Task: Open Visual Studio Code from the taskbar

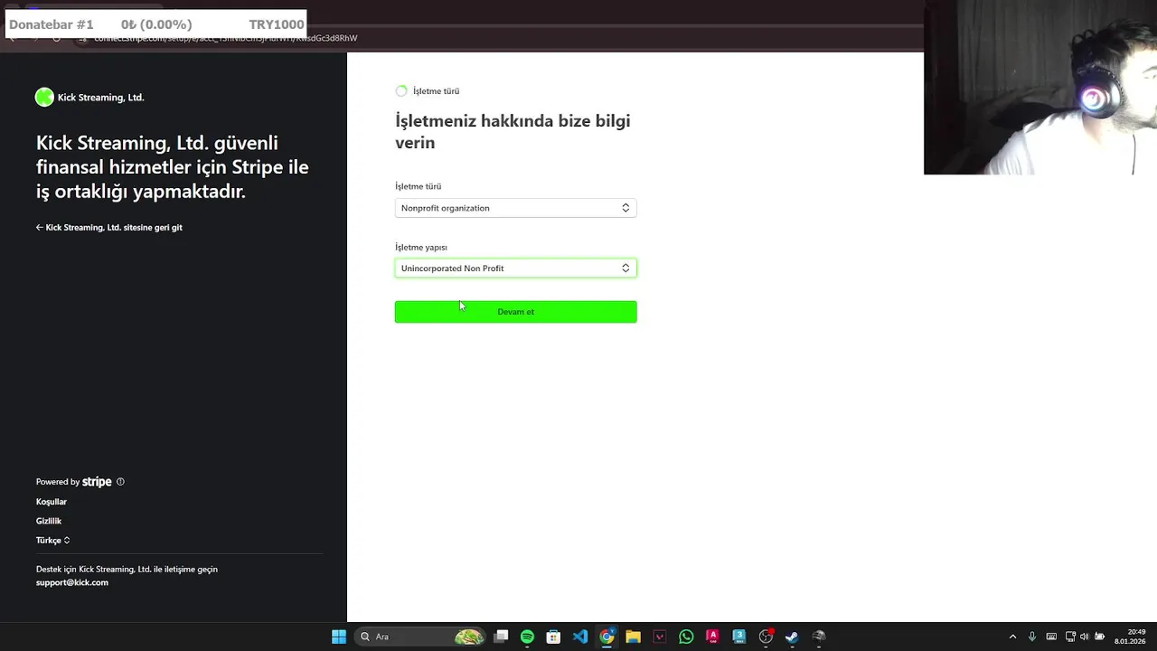Action: [580, 637]
